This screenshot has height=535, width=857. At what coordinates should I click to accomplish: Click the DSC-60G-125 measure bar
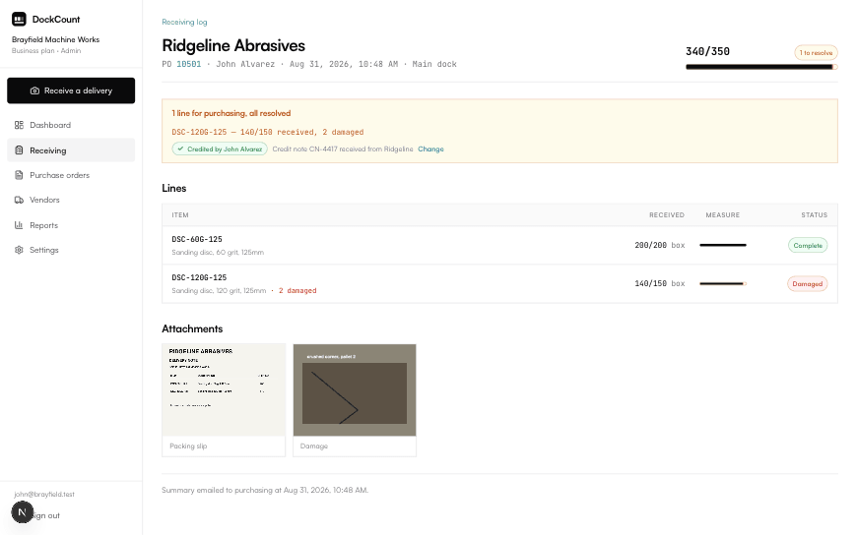pos(723,245)
